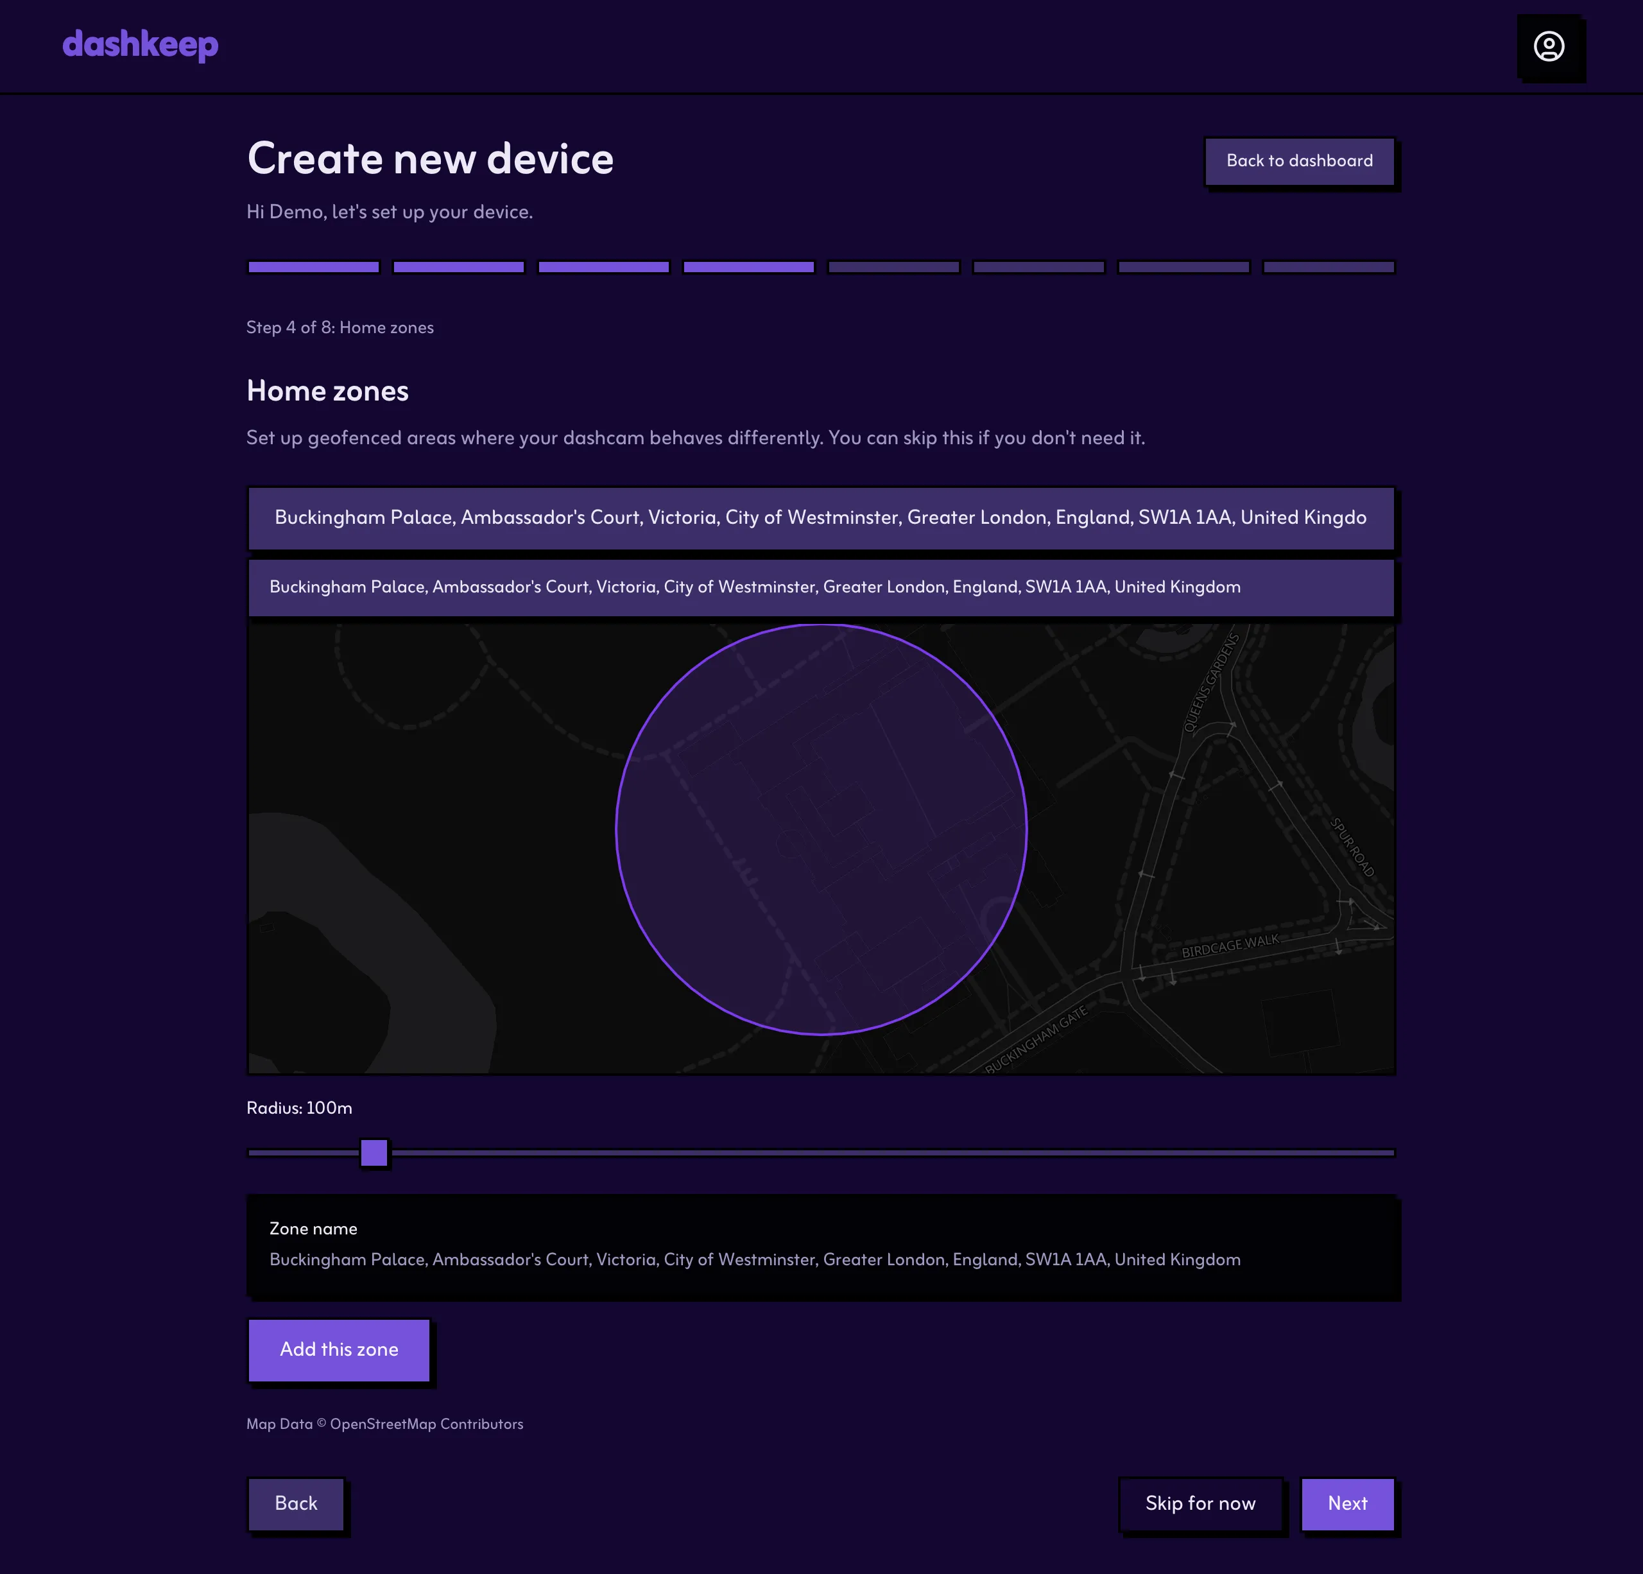
Task: Click inside the purple geofence circle on map
Action: tap(821, 829)
